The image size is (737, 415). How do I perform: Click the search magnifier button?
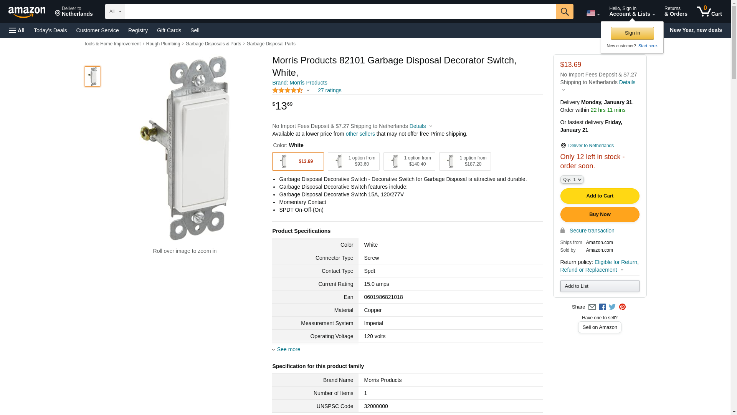[565, 12]
